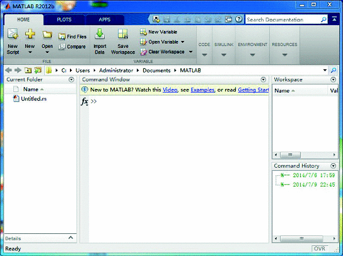343x256 pixels.
Task: Create a New Script
Action: [13, 42]
